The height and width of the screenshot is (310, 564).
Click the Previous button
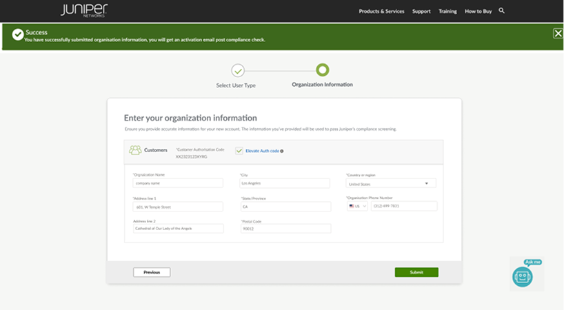152,272
